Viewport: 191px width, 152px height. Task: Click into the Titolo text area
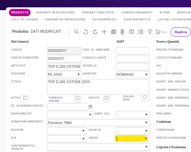click(98, 86)
